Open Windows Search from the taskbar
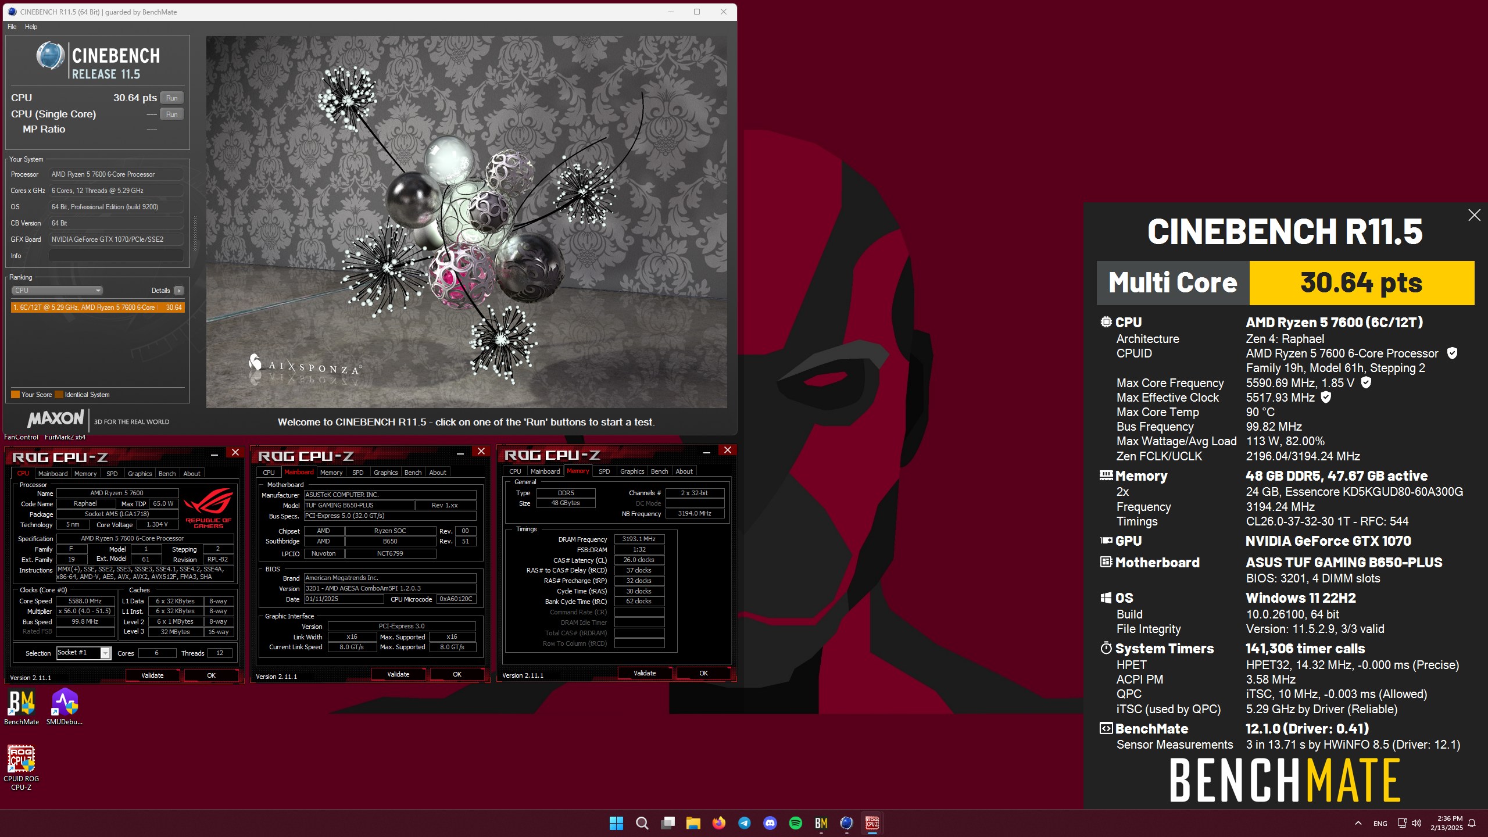The width and height of the screenshot is (1488, 837). pos(642,823)
